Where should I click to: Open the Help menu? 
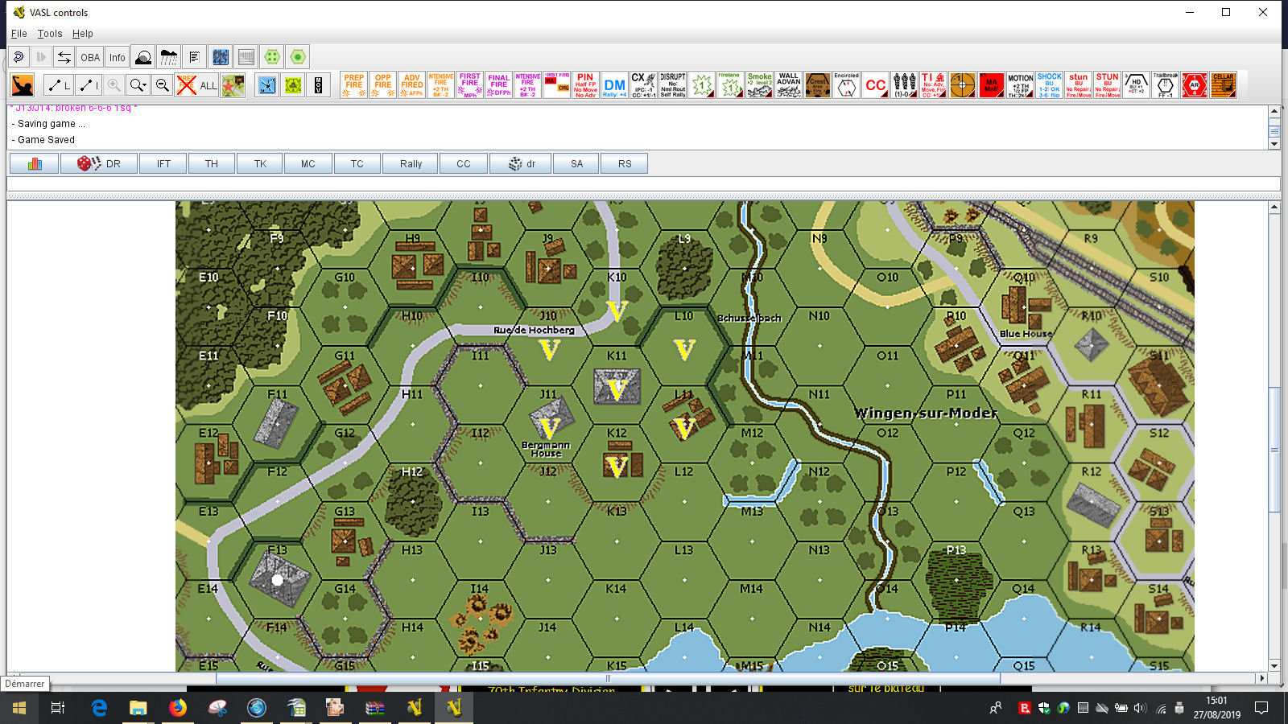[x=83, y=34]
